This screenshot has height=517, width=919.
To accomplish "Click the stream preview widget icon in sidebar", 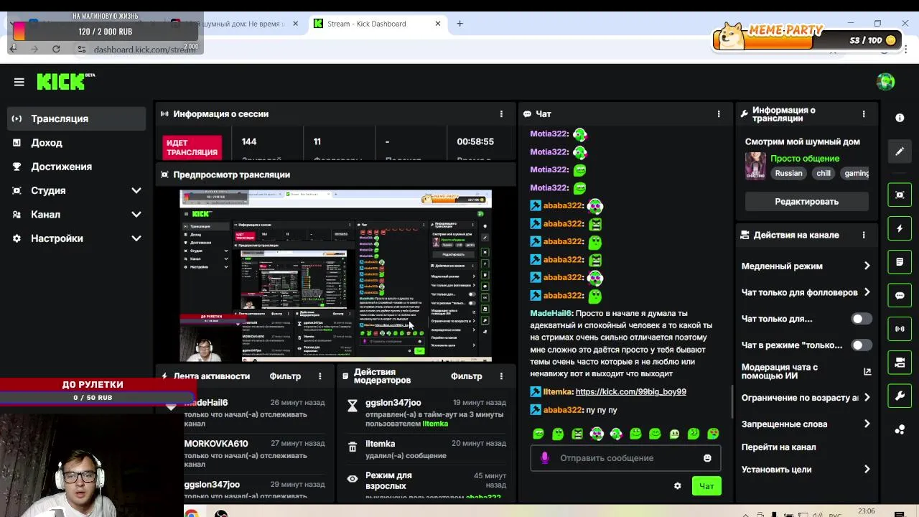I will [x=900, y=195].
